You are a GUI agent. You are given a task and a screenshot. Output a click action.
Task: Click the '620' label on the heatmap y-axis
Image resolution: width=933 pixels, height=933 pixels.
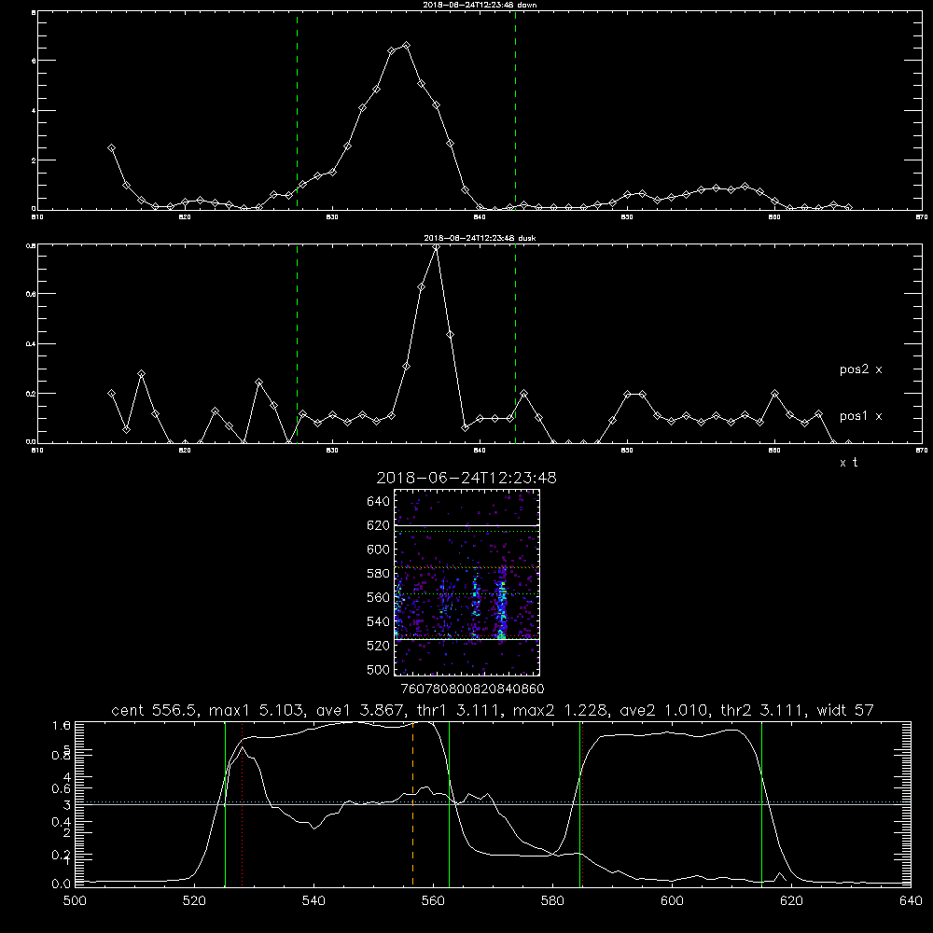(x=379, y=525)
